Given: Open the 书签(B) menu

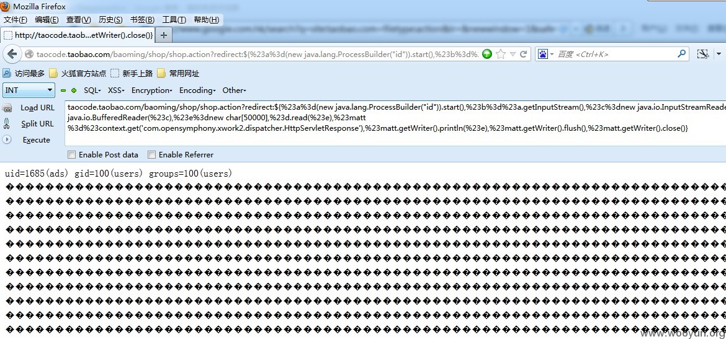Looking at the screenshot, I should tap(143, 19).
